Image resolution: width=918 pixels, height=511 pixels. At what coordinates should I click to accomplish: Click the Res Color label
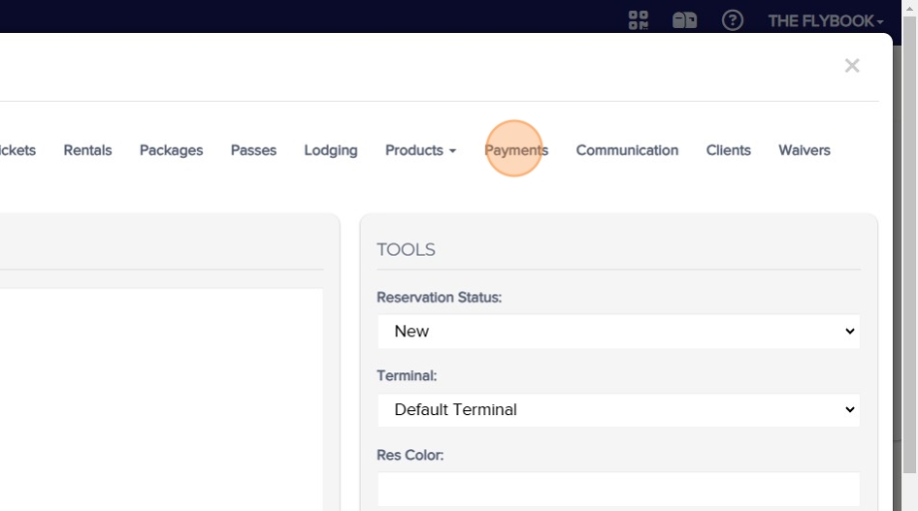coord(410,455)
